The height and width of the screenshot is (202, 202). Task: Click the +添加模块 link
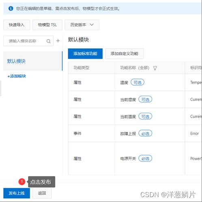(17, 76)
